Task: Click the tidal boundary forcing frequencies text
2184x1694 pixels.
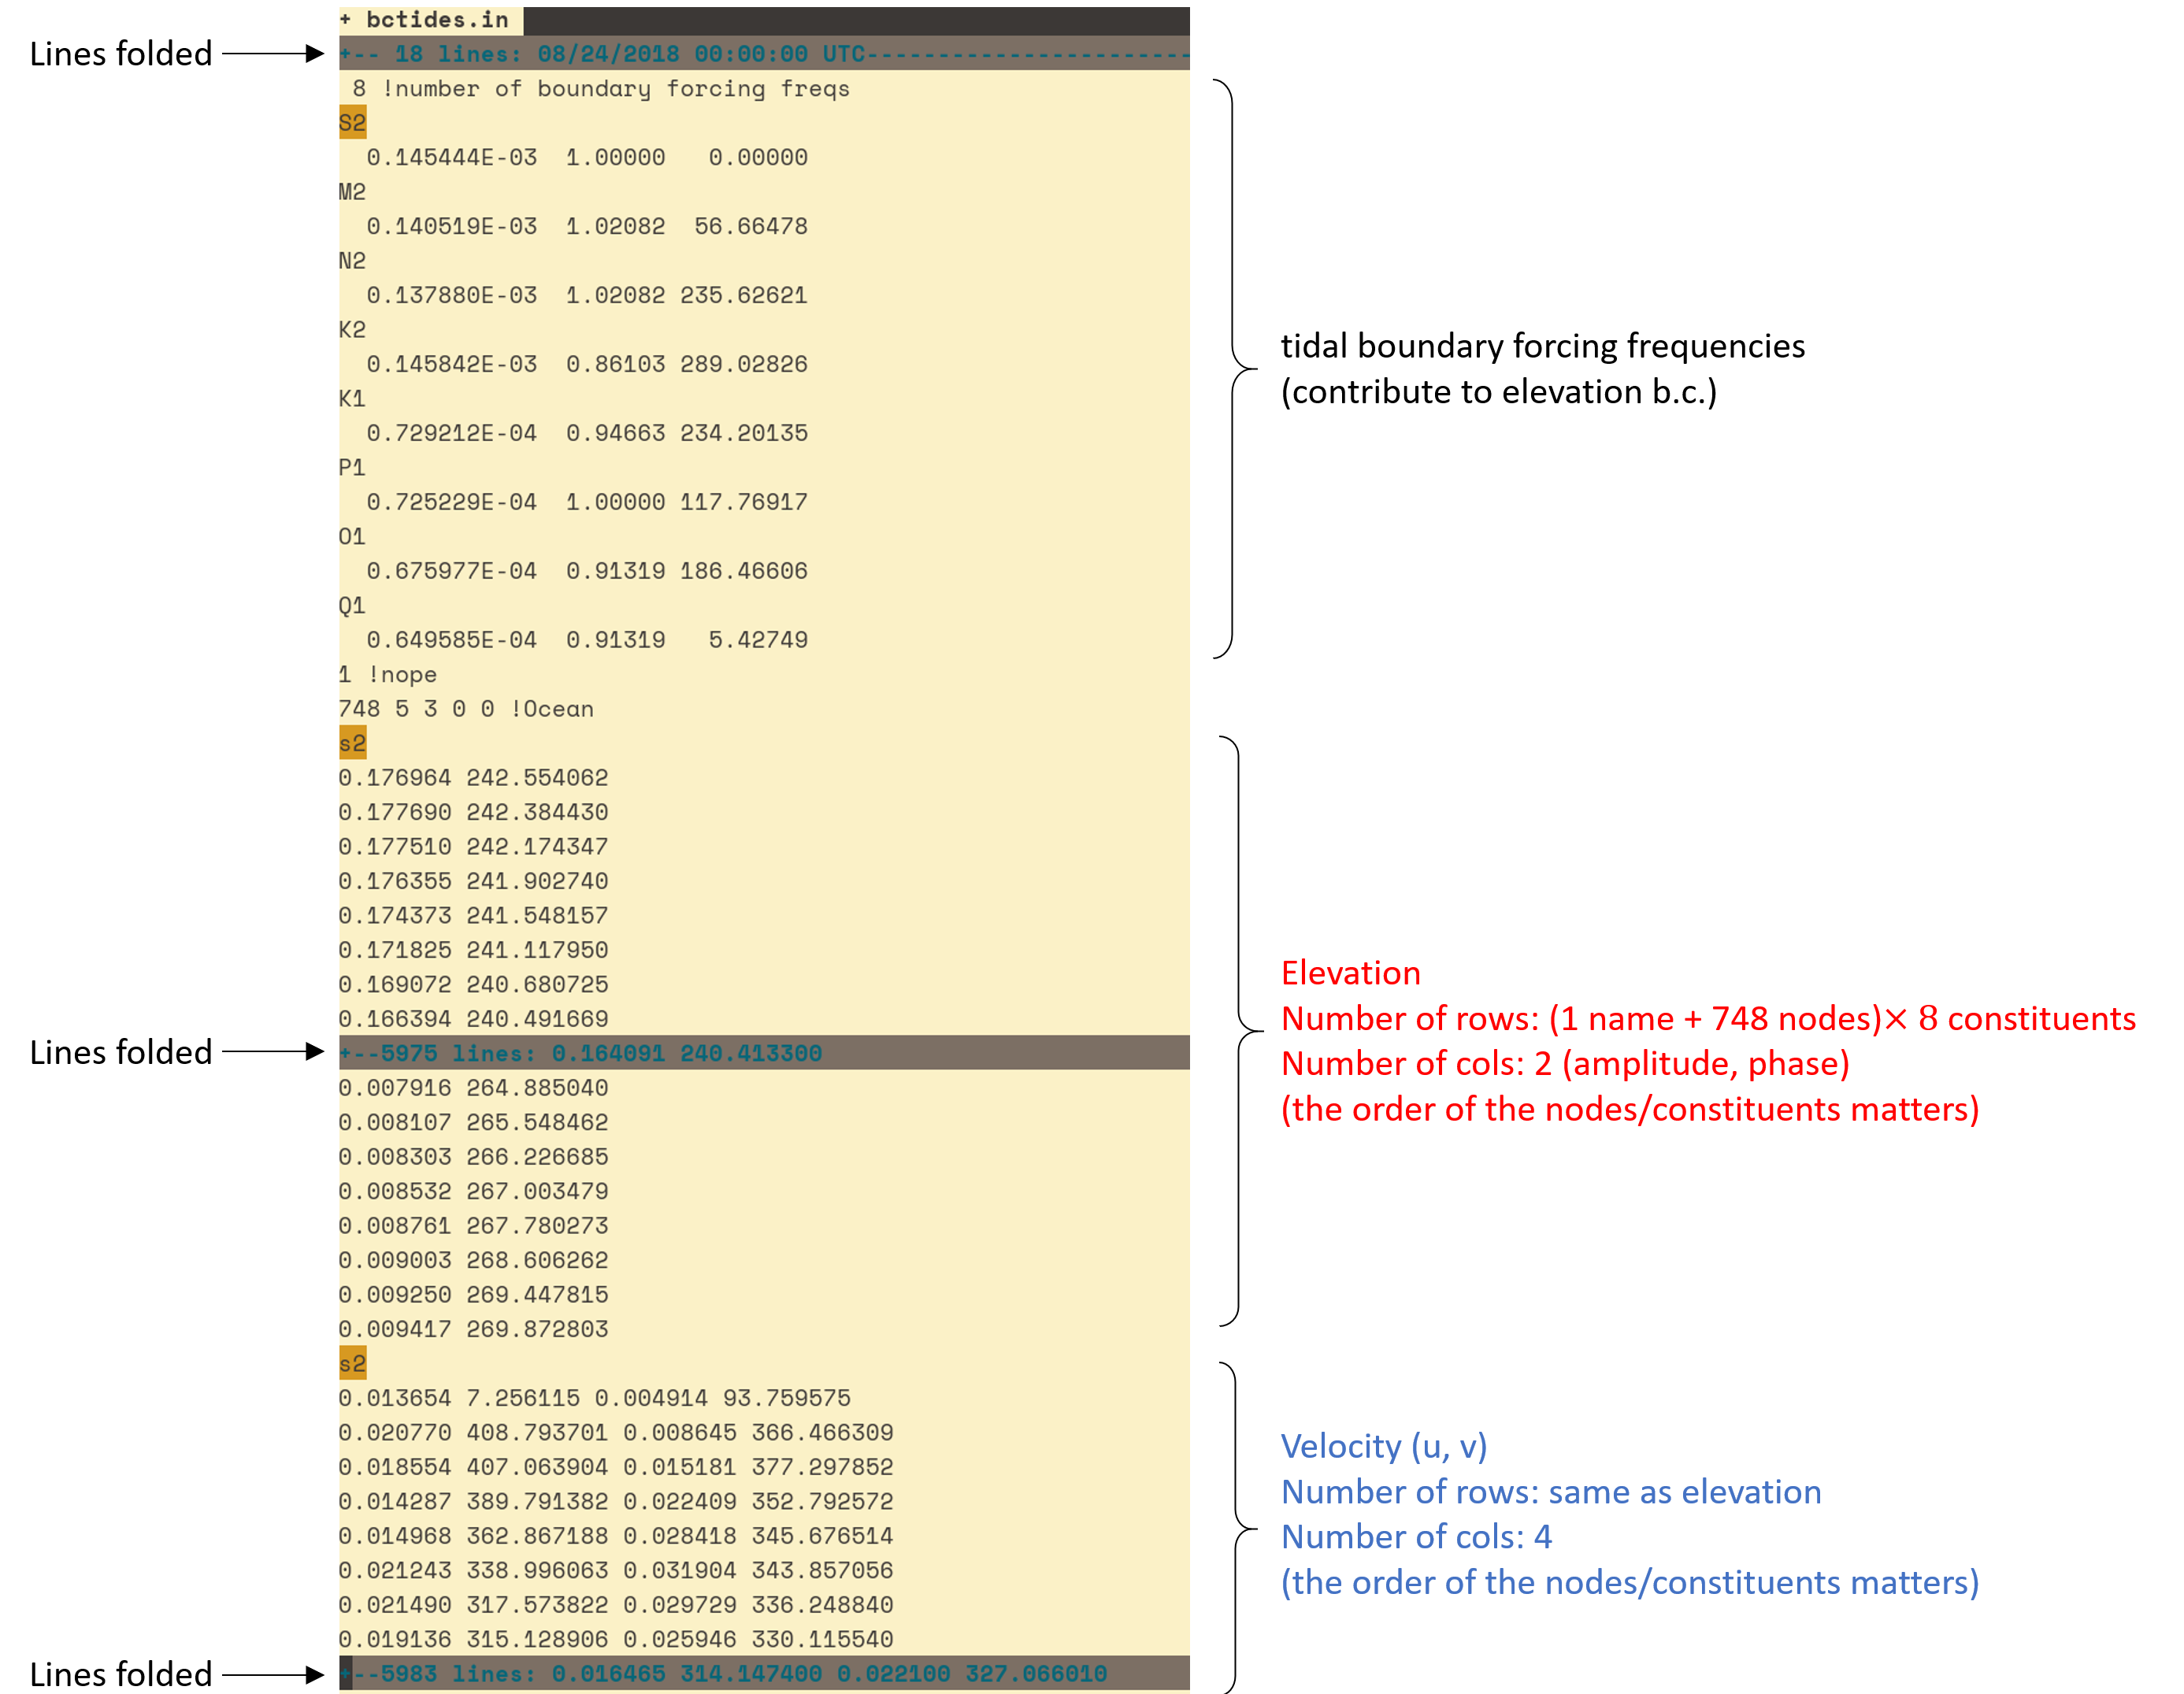Action: click(x=1542, y=346)
